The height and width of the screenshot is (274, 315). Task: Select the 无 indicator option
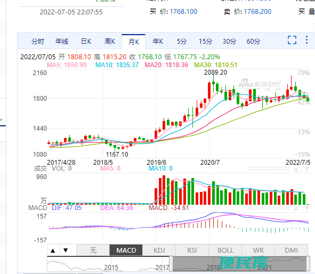pyautogui.click(x=93, y=251)
